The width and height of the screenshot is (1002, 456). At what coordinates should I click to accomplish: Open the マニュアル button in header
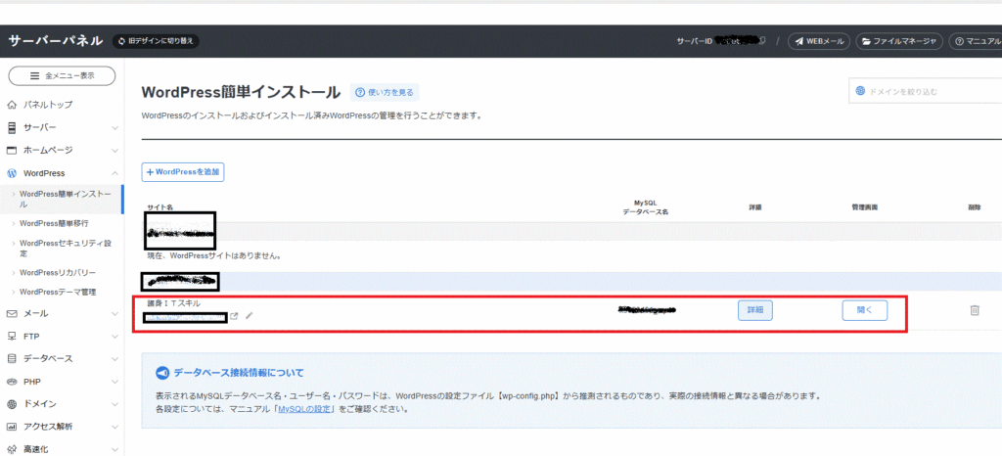(976, 41)
